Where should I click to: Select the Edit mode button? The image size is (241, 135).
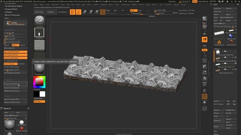tap(72, 12)
